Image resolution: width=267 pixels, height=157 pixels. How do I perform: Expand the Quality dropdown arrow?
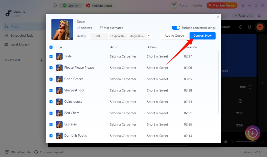[149, 36]
